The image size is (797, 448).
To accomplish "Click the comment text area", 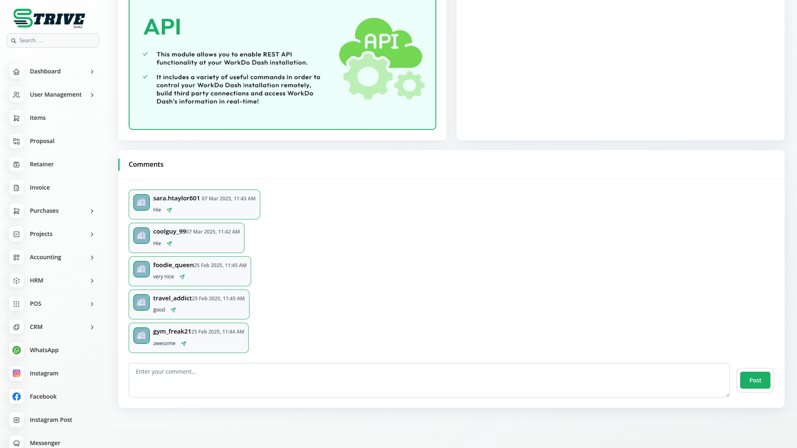I will click(x=428, y=380).
